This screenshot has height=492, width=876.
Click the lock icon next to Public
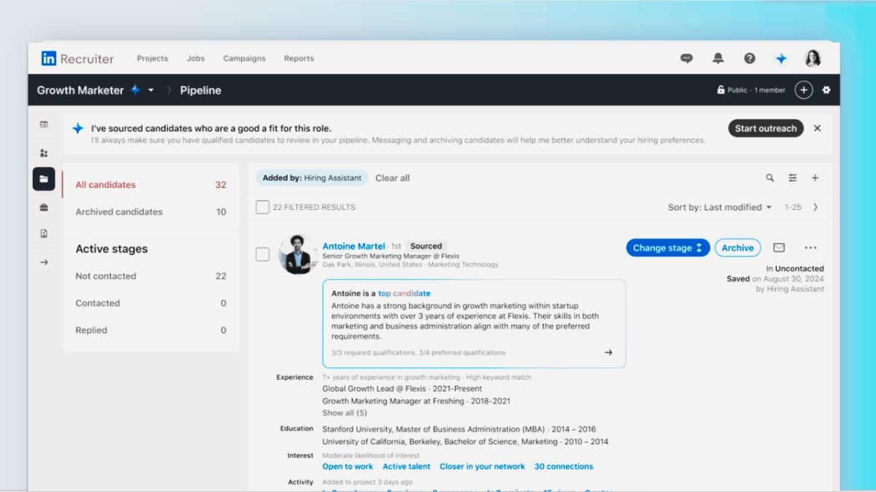[x=720, y=90]
